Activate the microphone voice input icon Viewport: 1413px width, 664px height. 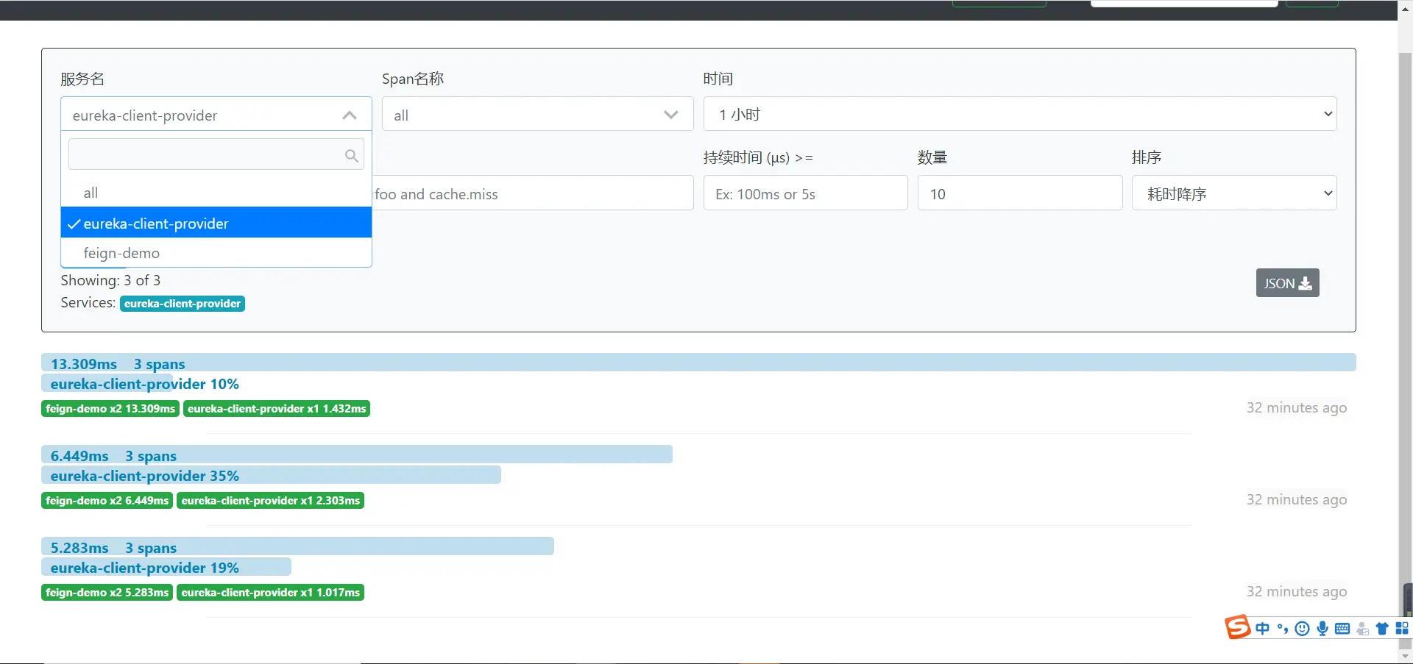(1322, 629)
